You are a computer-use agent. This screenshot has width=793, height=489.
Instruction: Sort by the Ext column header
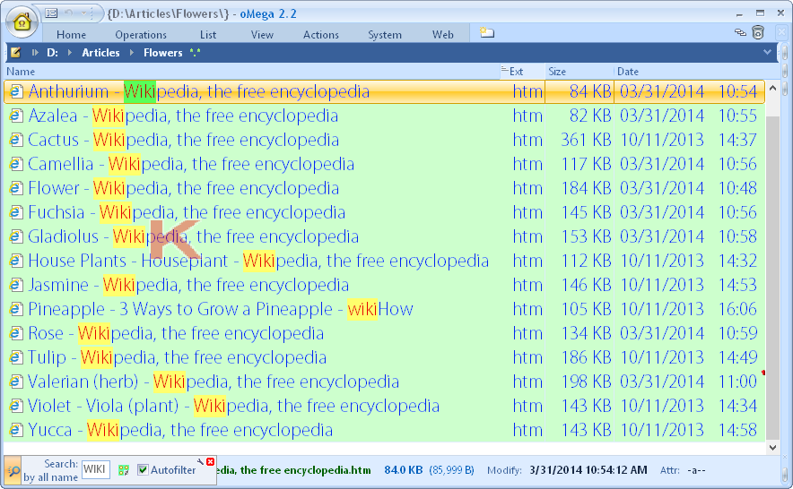(x=522, y=72)
